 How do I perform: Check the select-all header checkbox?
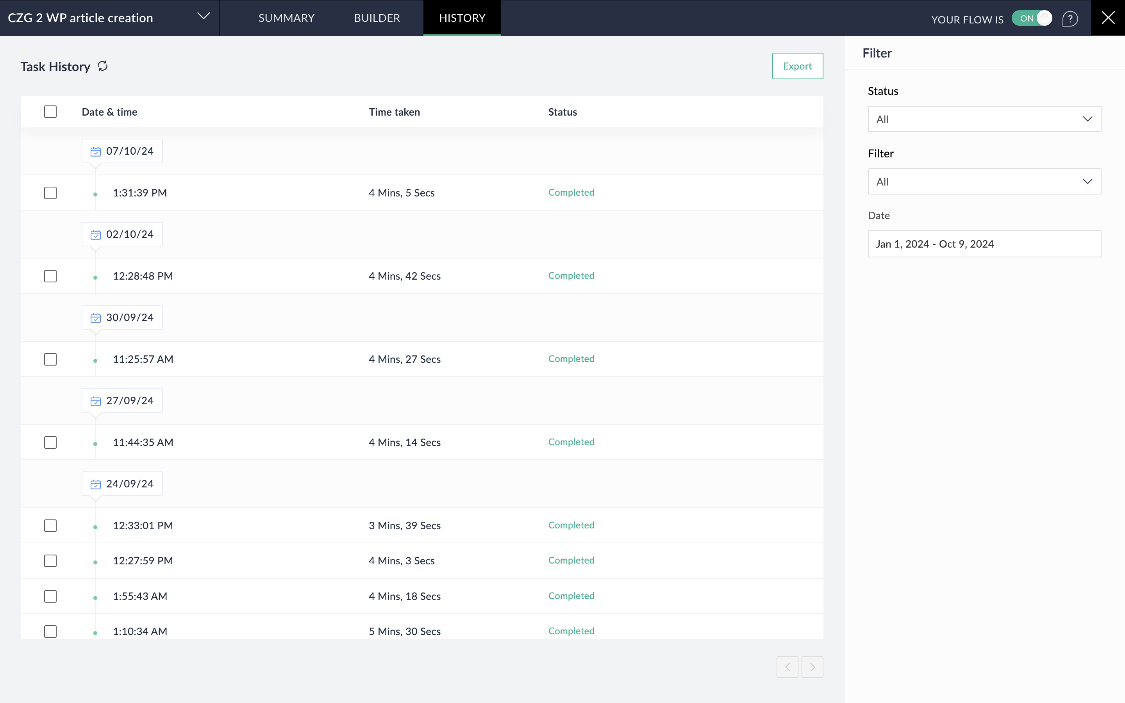tap(50, 112)
